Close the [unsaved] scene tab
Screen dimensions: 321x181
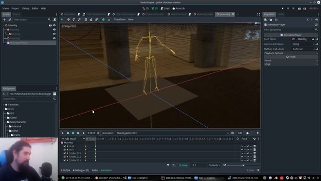pyautogui.click(x=233, y=14)
